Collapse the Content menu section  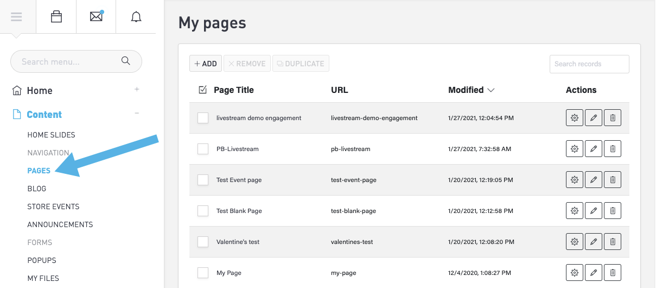tap(137, 114)
